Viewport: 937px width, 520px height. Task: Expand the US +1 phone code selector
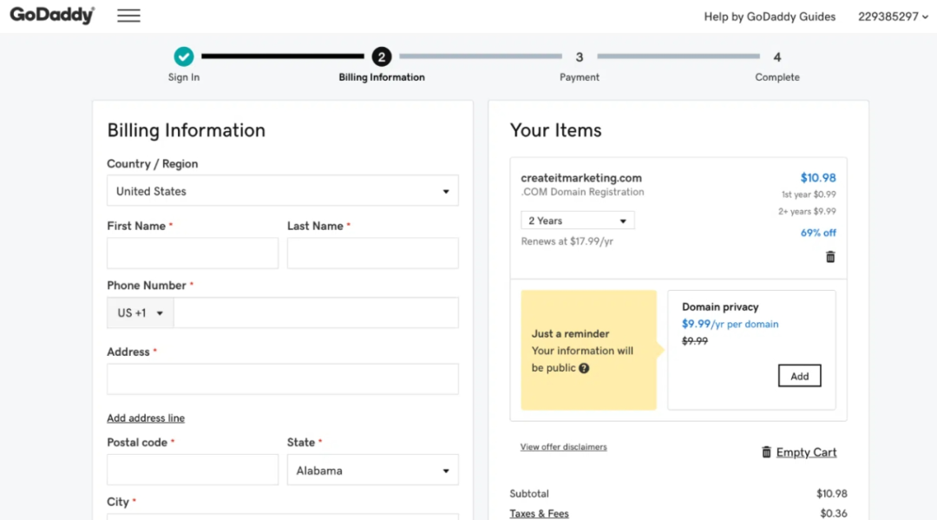tap(141, 313)
